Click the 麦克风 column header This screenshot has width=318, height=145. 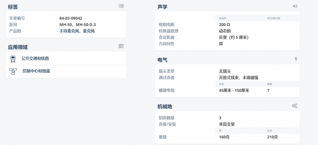click(223, 18)
